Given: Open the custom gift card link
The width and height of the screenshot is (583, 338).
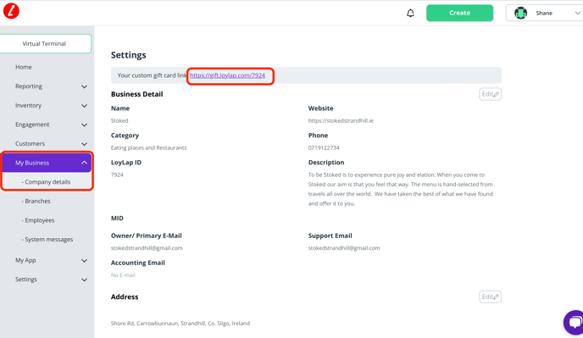Looking at the screenshot, I should (x=228, y=75).
